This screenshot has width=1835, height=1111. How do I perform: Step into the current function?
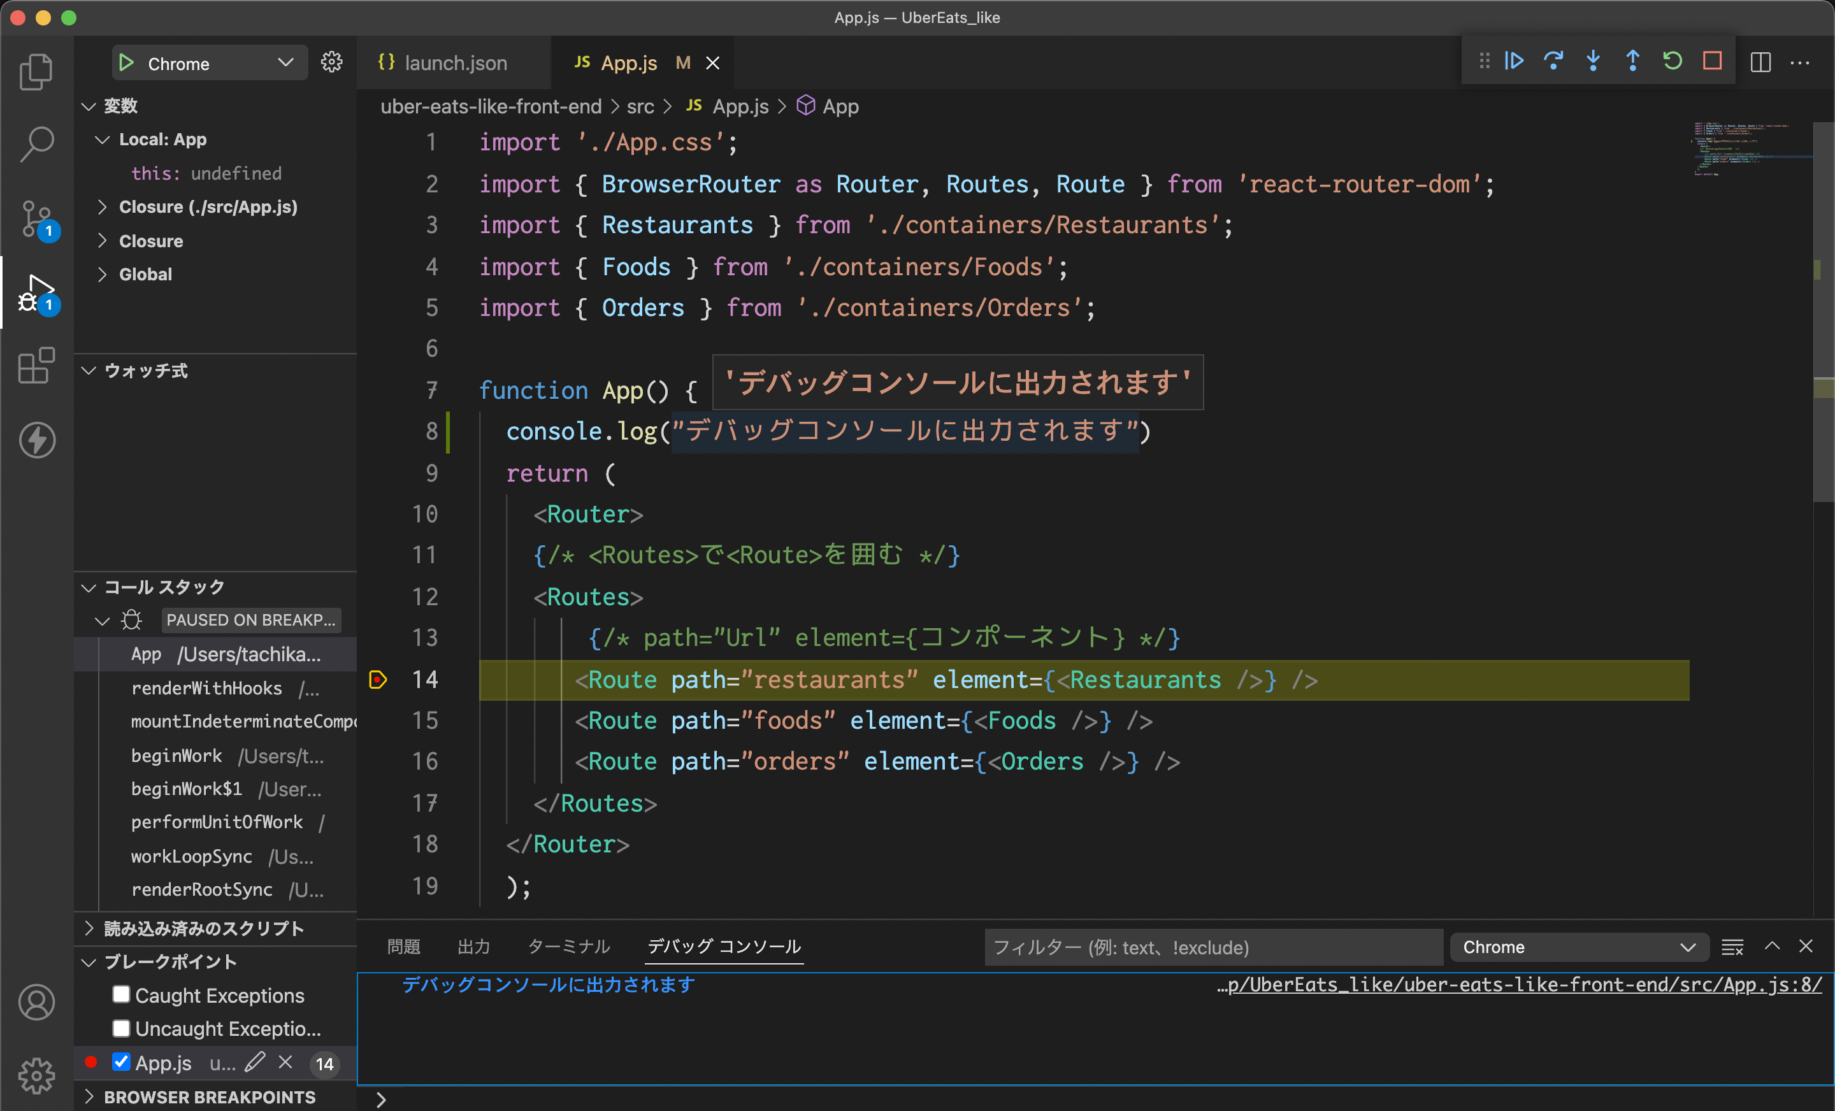pos(1593,62)
